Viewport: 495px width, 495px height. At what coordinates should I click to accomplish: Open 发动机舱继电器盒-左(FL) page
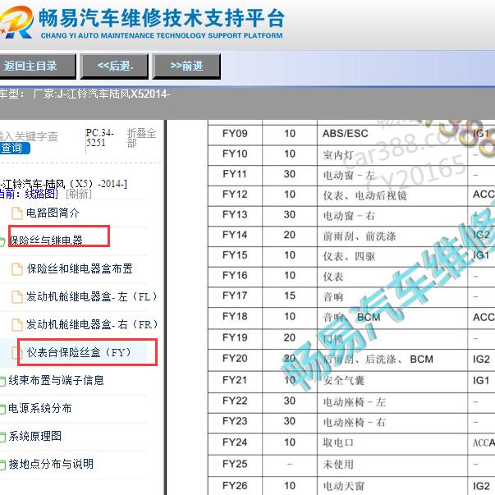point(92,296)
